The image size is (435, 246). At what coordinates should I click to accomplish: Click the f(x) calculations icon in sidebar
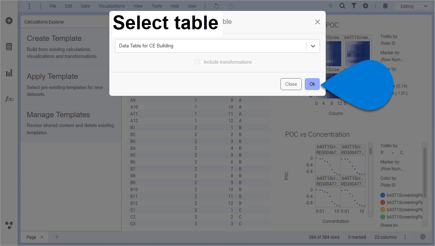9,99
